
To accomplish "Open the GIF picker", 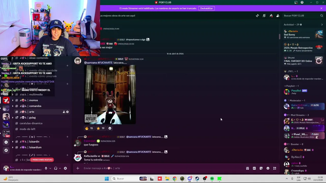I will tap(254, 168).
